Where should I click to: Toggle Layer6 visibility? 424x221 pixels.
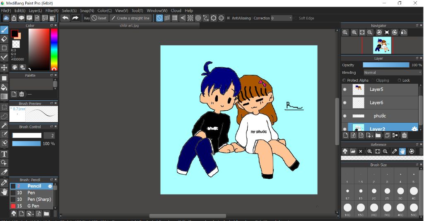coord(345,103)
